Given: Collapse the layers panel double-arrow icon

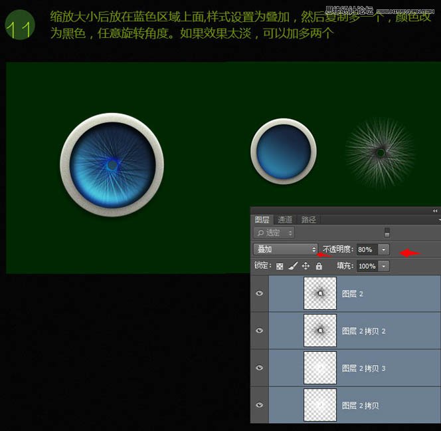Looking at the screenshot, I should click(435, 211).
